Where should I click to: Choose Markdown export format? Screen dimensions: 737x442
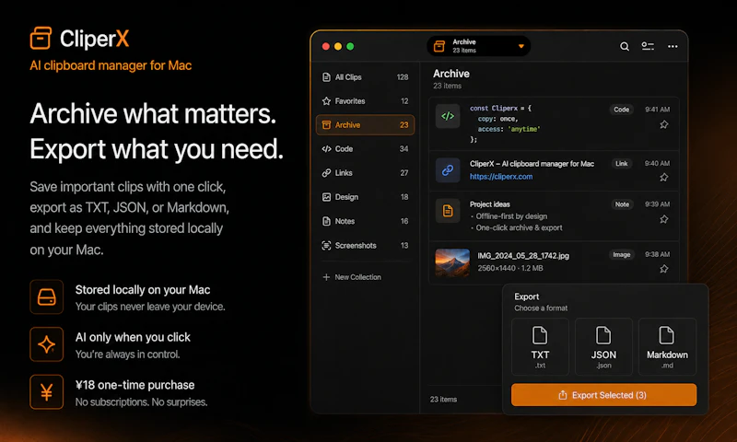coord(667,346)
